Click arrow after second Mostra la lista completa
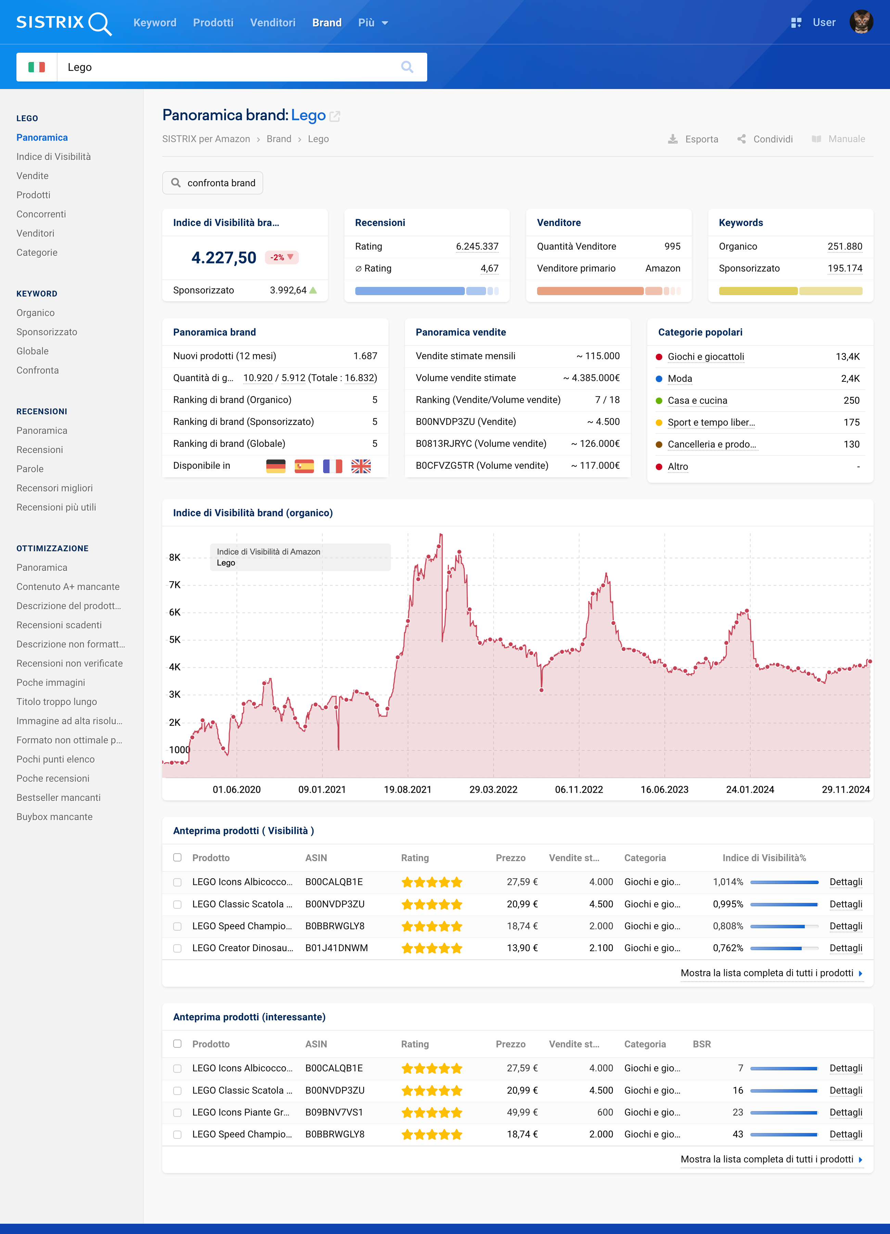Screen dimensions: 890x1234 860,1159
